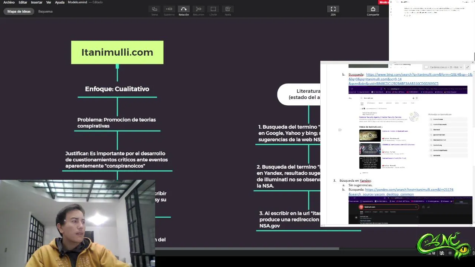
Task: Open the Bing search hyperlink in the document
Action: 410,79
